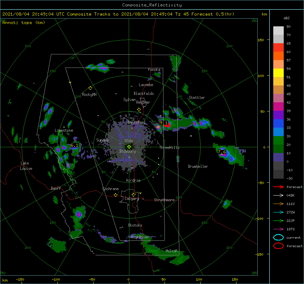This screenshot has height=284, width=304.
Task: Select the magenta 18TS arrow legend entry
Action: pyautogui.click(x=278, y=229)
